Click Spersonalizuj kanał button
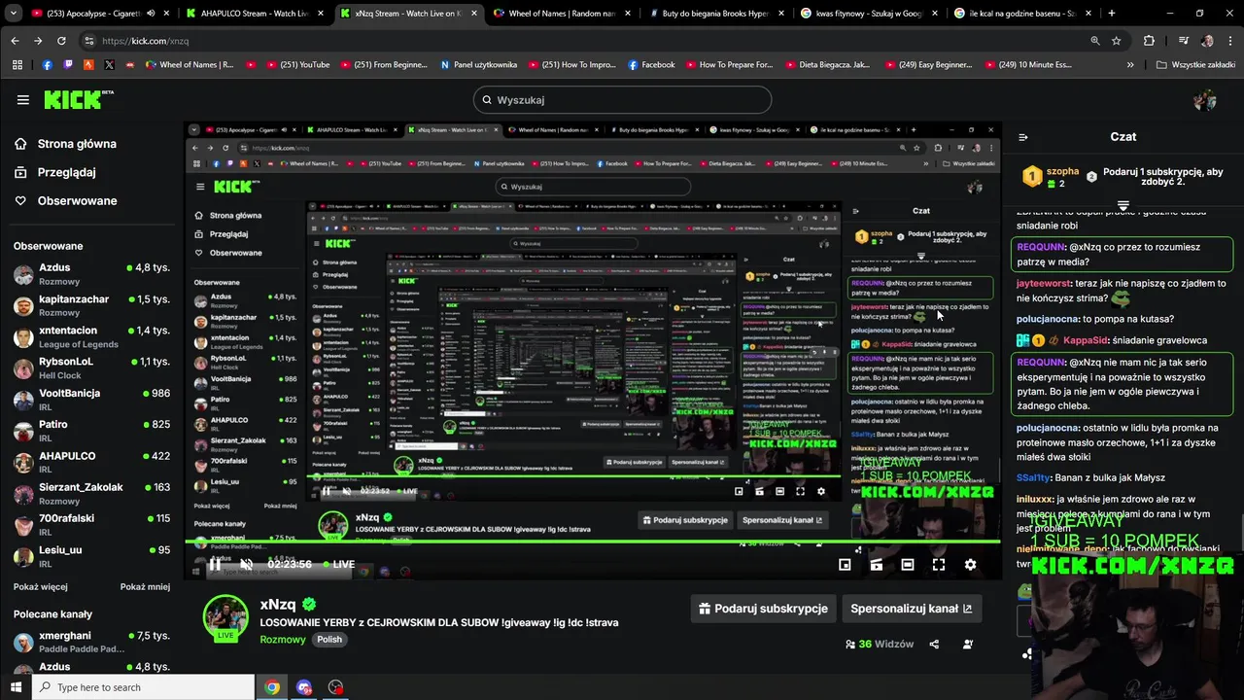Viewport: 1244px width, 700px height. [x=911, y=609]
